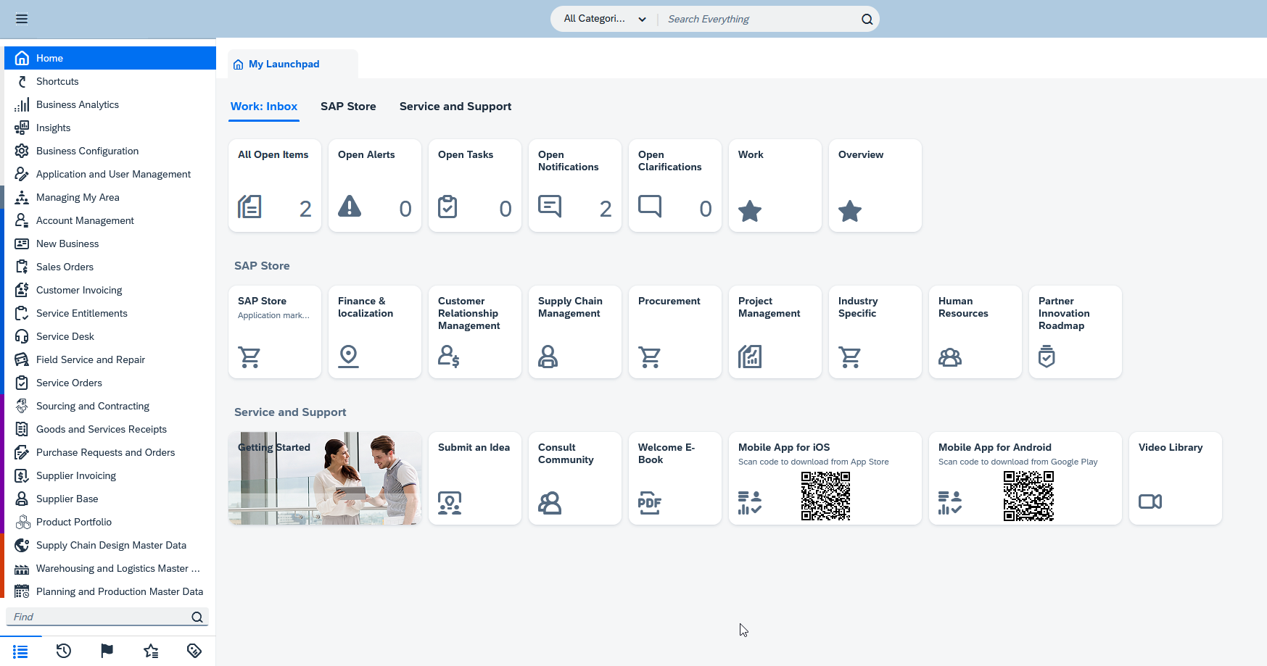Open the Submit an Idea tile
Viewport: 1267px width, 666px height.
[475, 478]
